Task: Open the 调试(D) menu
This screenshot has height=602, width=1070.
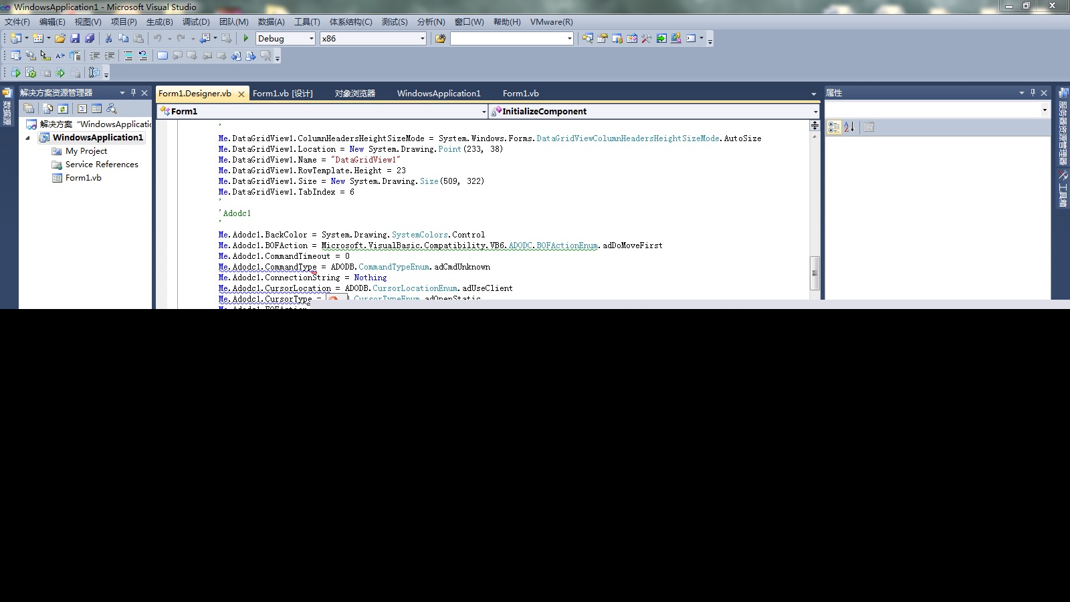Action: pos(196,22)
